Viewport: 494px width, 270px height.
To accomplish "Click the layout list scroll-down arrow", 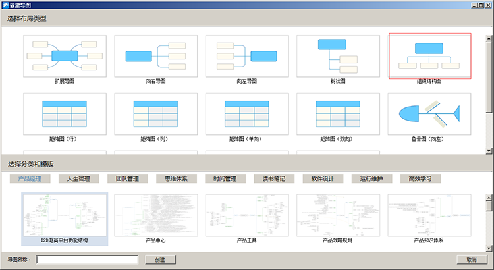I will click(x=489, y=151).
